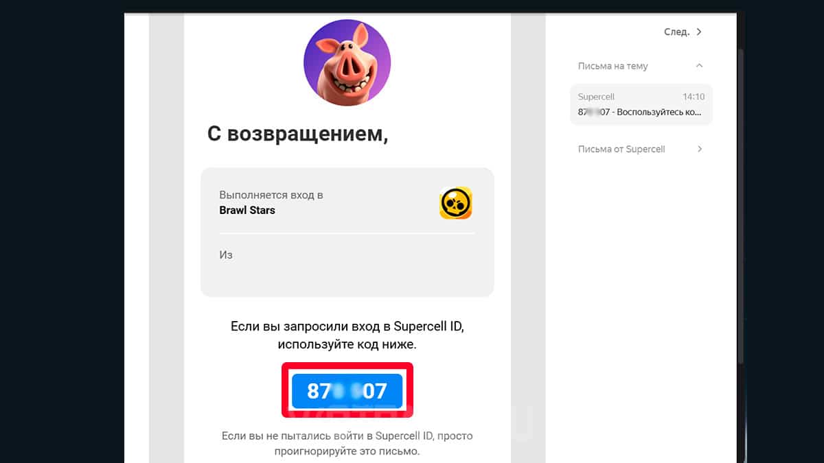Click the yellow Brawl Stars app icon

coord(456,203)
